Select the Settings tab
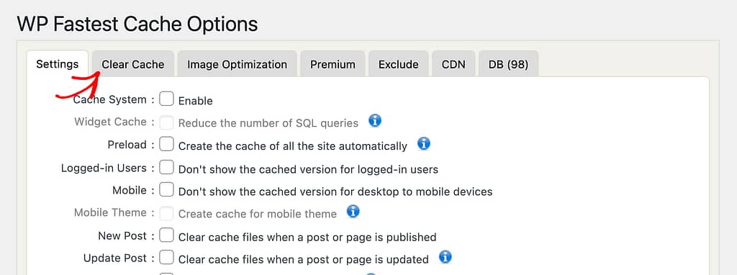The image size is (737, 275). pos(58,64)
